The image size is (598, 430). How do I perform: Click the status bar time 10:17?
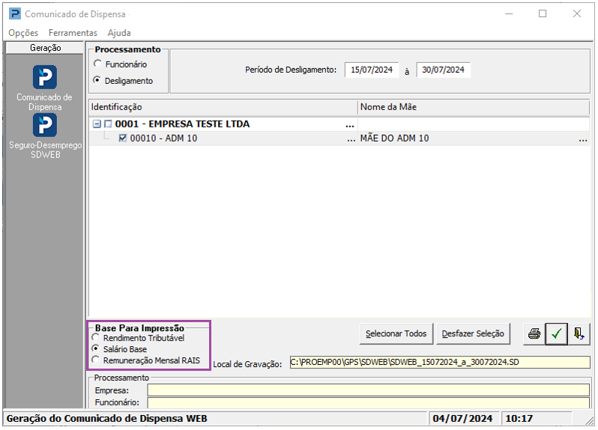pos(519,419)
